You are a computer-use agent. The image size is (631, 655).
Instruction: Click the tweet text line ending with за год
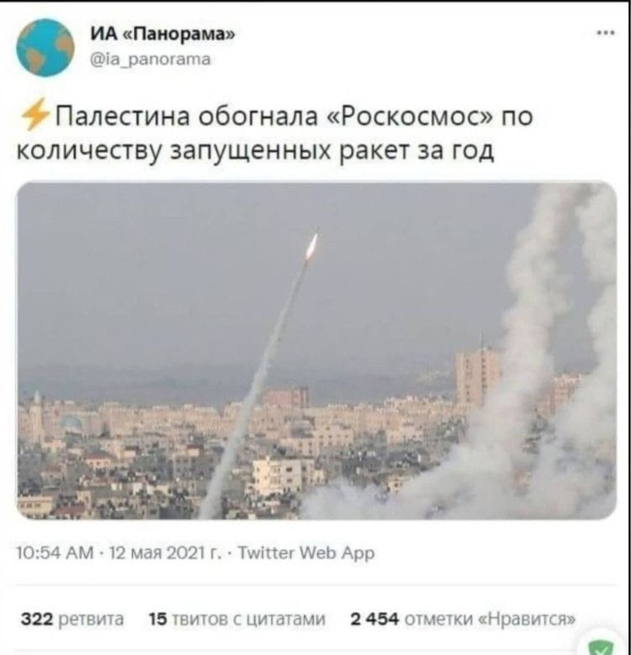click(256, 152)
